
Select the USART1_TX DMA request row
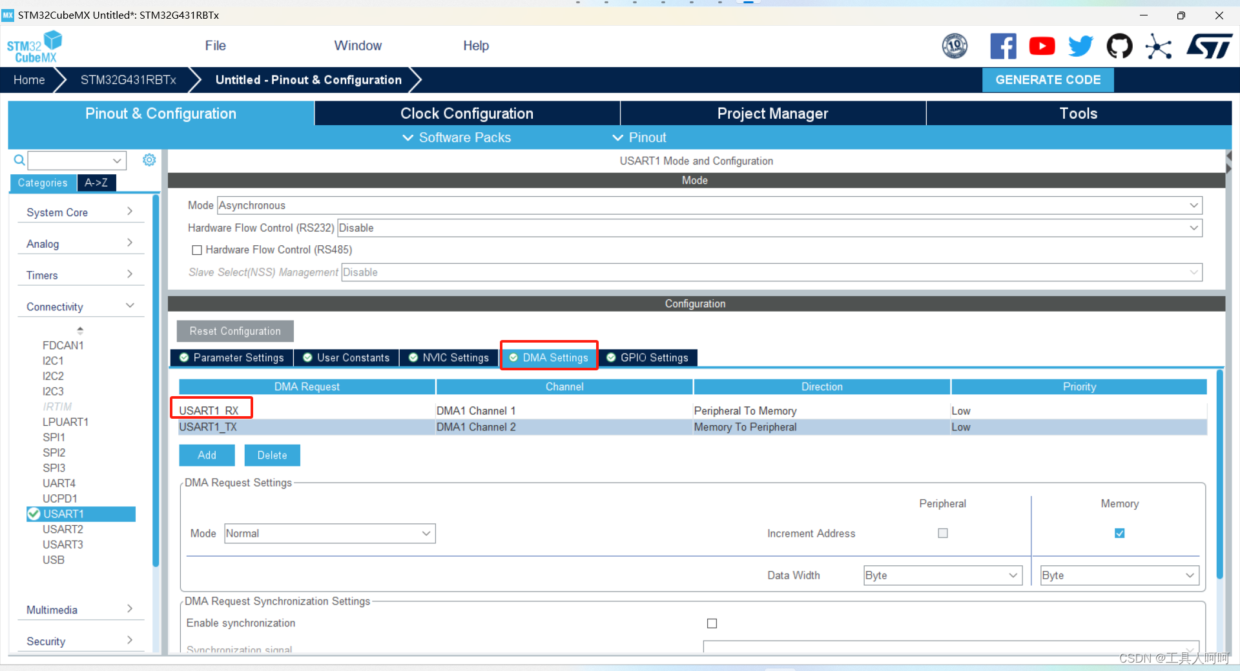[692, 427]
